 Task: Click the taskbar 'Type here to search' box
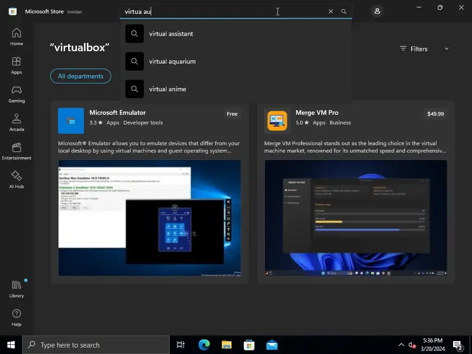click(96, 345)
